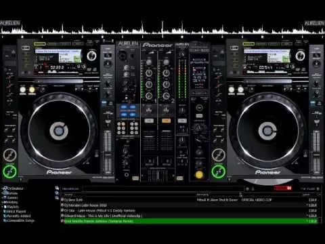Toggle the master headphone CUE button

click(x=182, y=121)
